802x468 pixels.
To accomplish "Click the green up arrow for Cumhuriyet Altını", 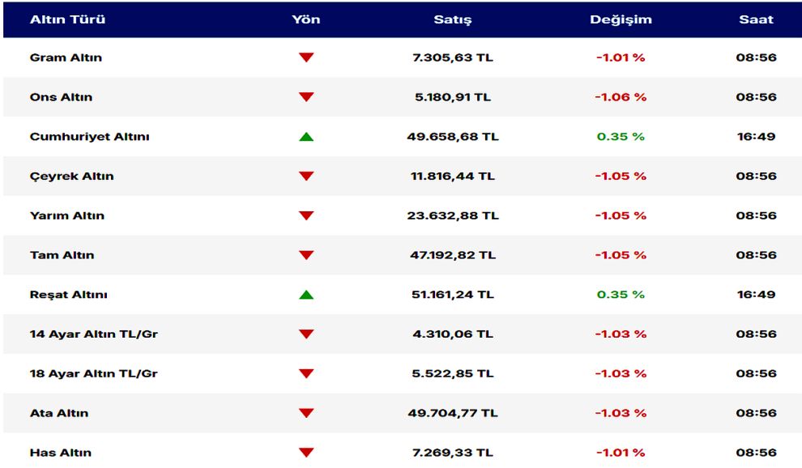I will pyautogui.click(x=305, y=137).
